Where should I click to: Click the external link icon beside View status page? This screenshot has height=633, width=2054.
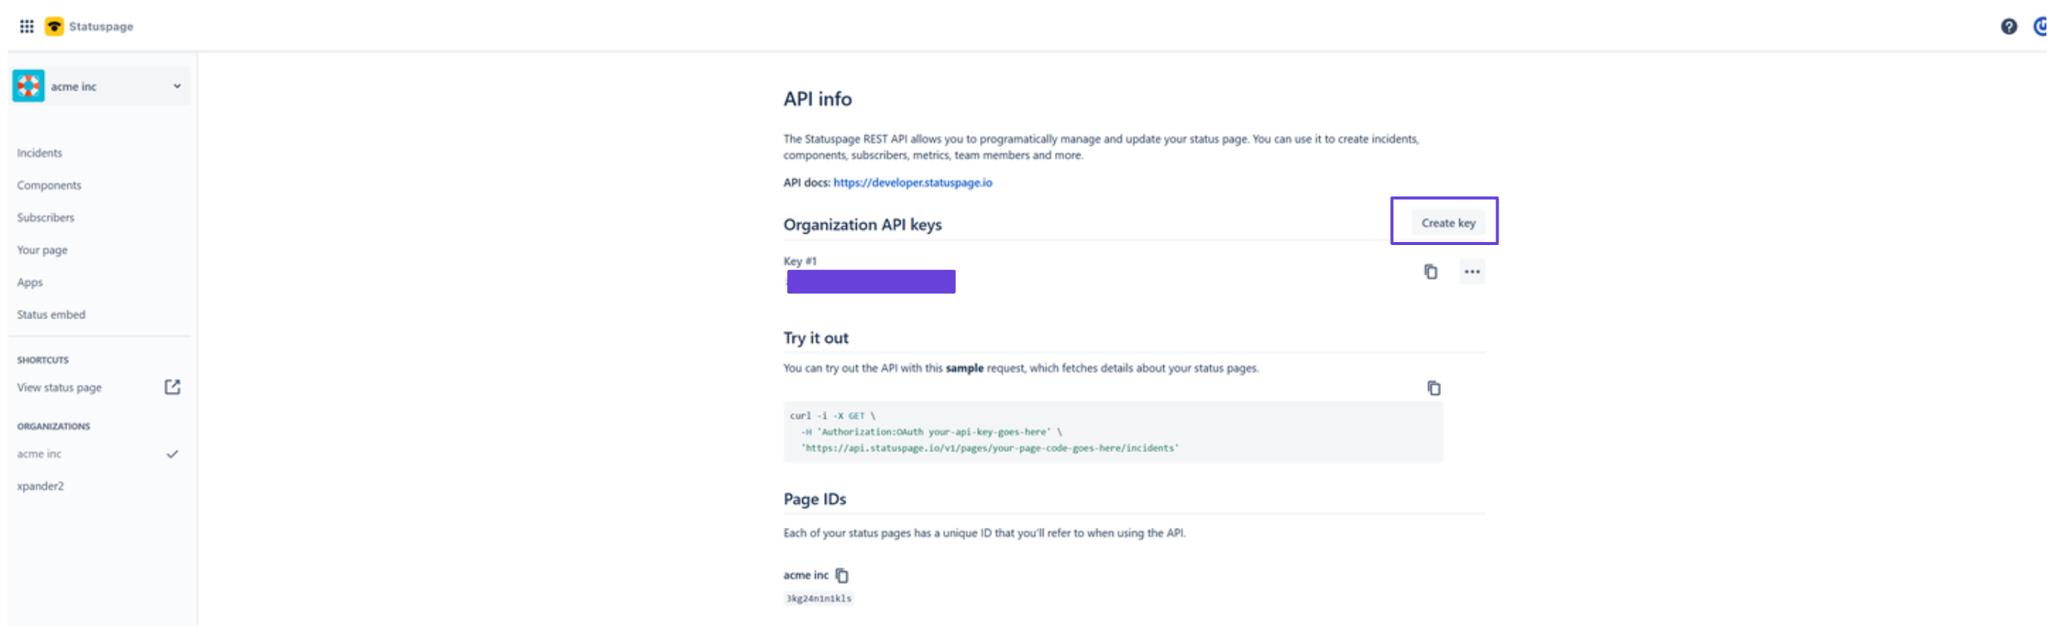click(x=173, y=386)
